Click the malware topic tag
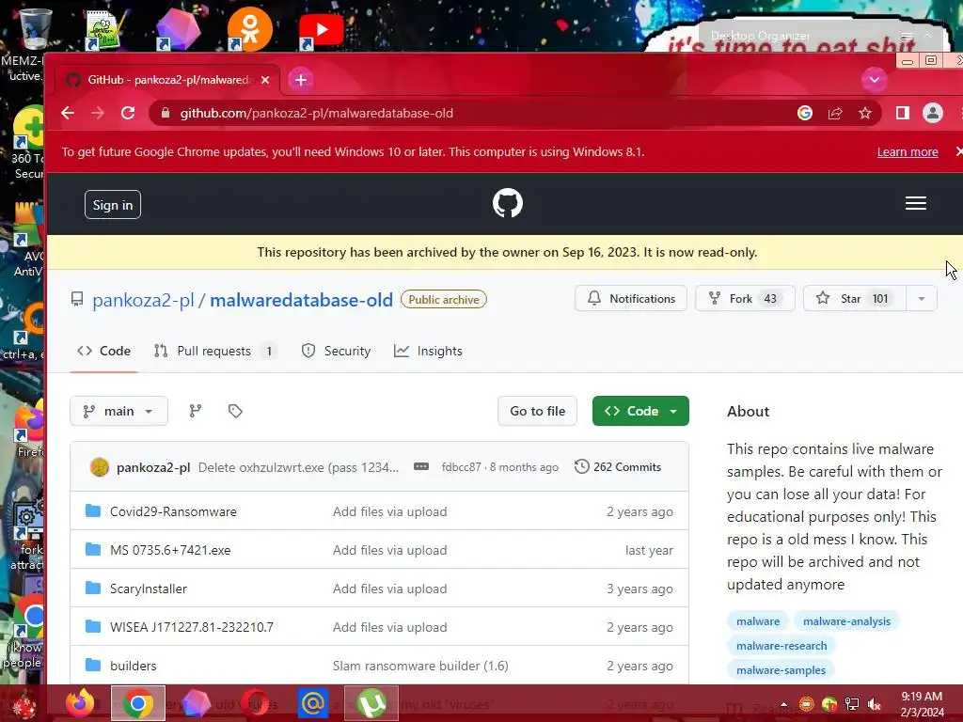This screenshot has width=963, height=722. 758,621
